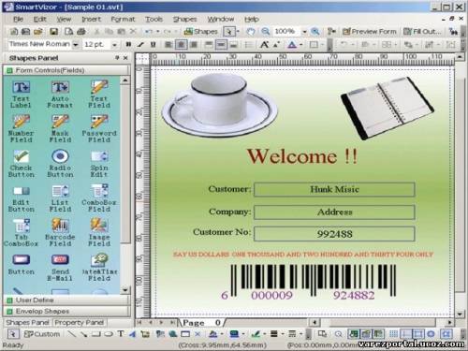468x351 pixels.
Task: Add a Send E-Mail button control
Action: click(60, 268)
